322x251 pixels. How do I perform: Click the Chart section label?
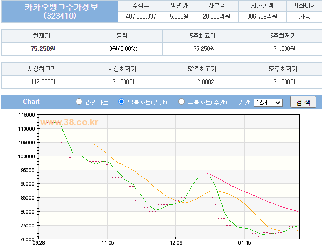pos(31,102)
